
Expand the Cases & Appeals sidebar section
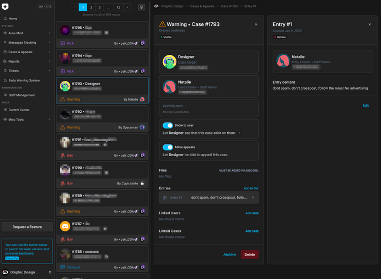(x=27, y=52)
